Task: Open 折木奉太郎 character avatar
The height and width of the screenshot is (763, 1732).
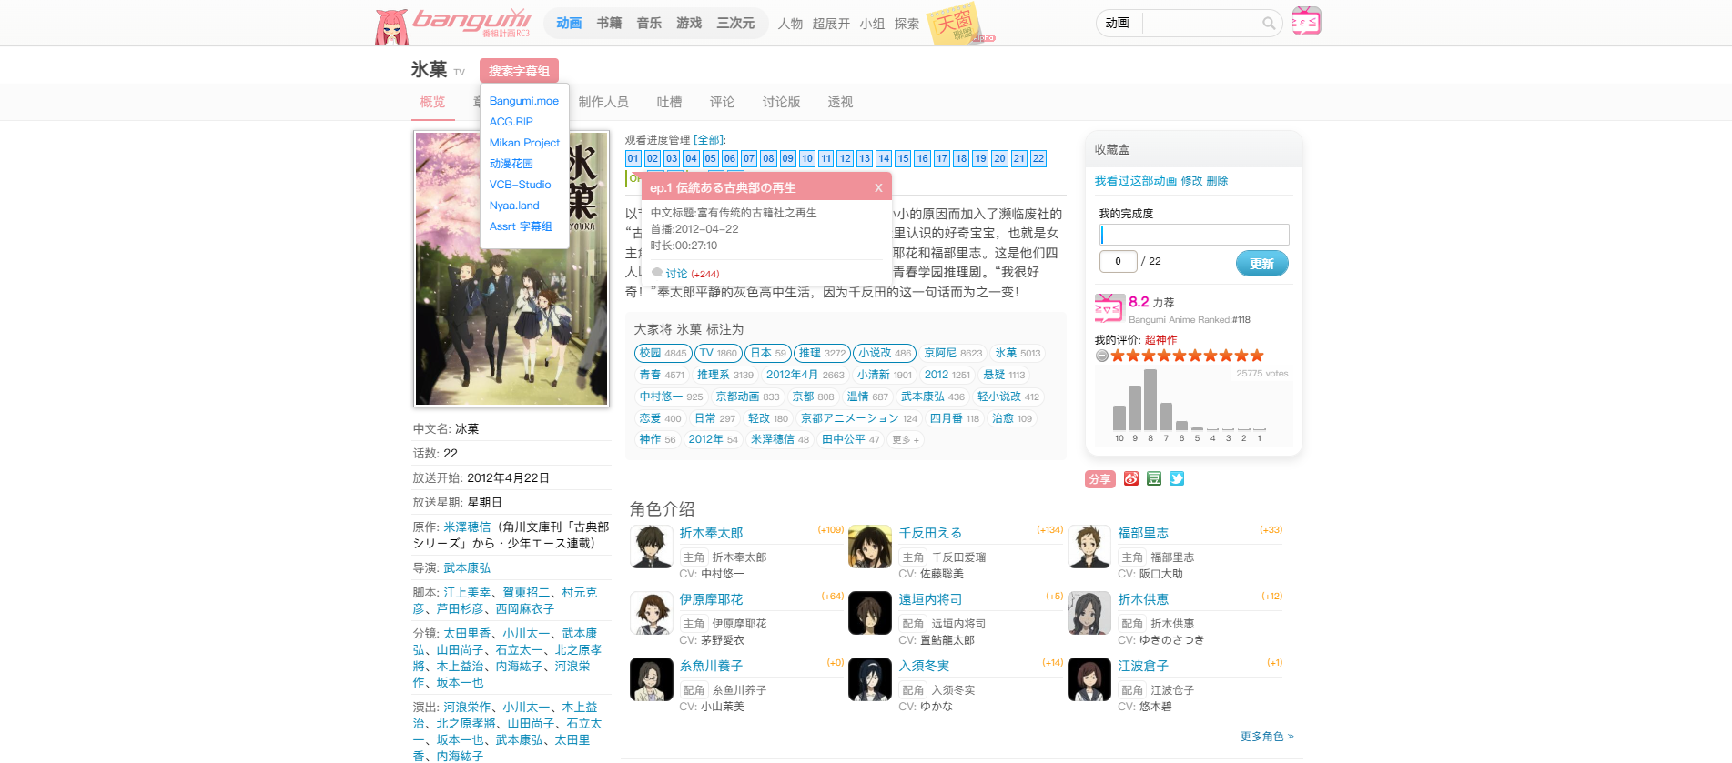Action: (x=652, y=547)
